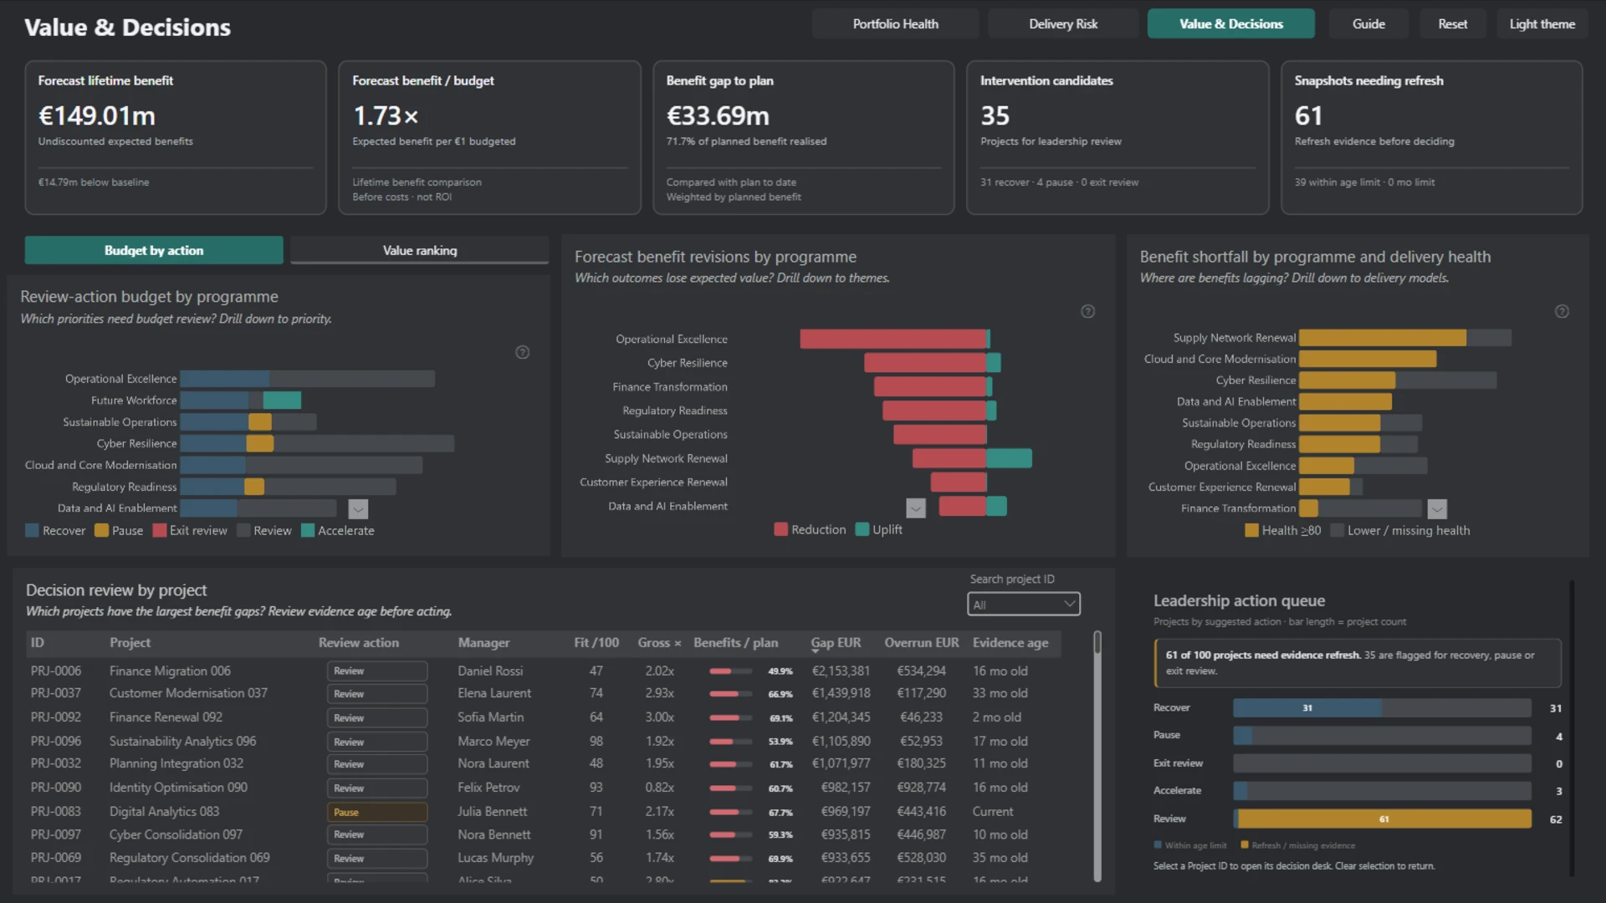Click Future Workforce Accelerate bar segment
1606x903 pixels.
282,400
